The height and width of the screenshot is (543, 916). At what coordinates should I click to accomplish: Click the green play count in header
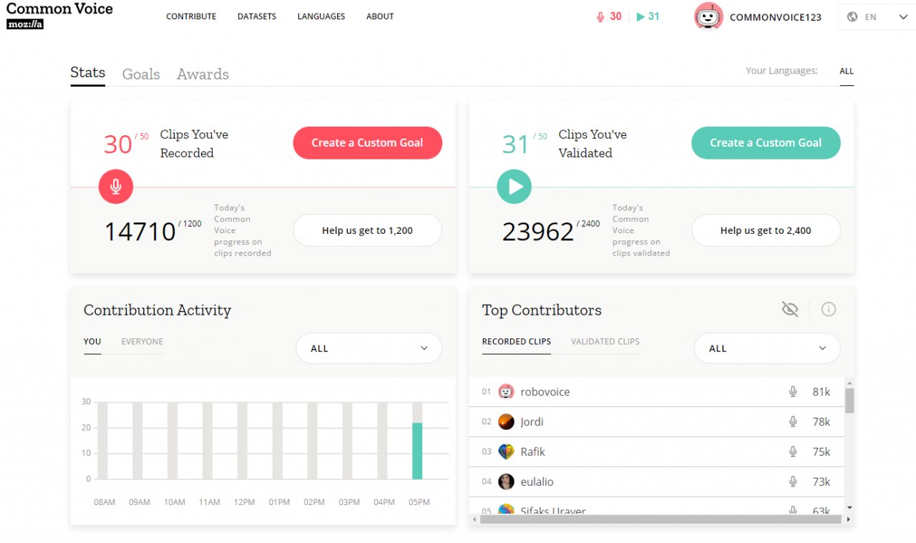(x=648, y=16)
